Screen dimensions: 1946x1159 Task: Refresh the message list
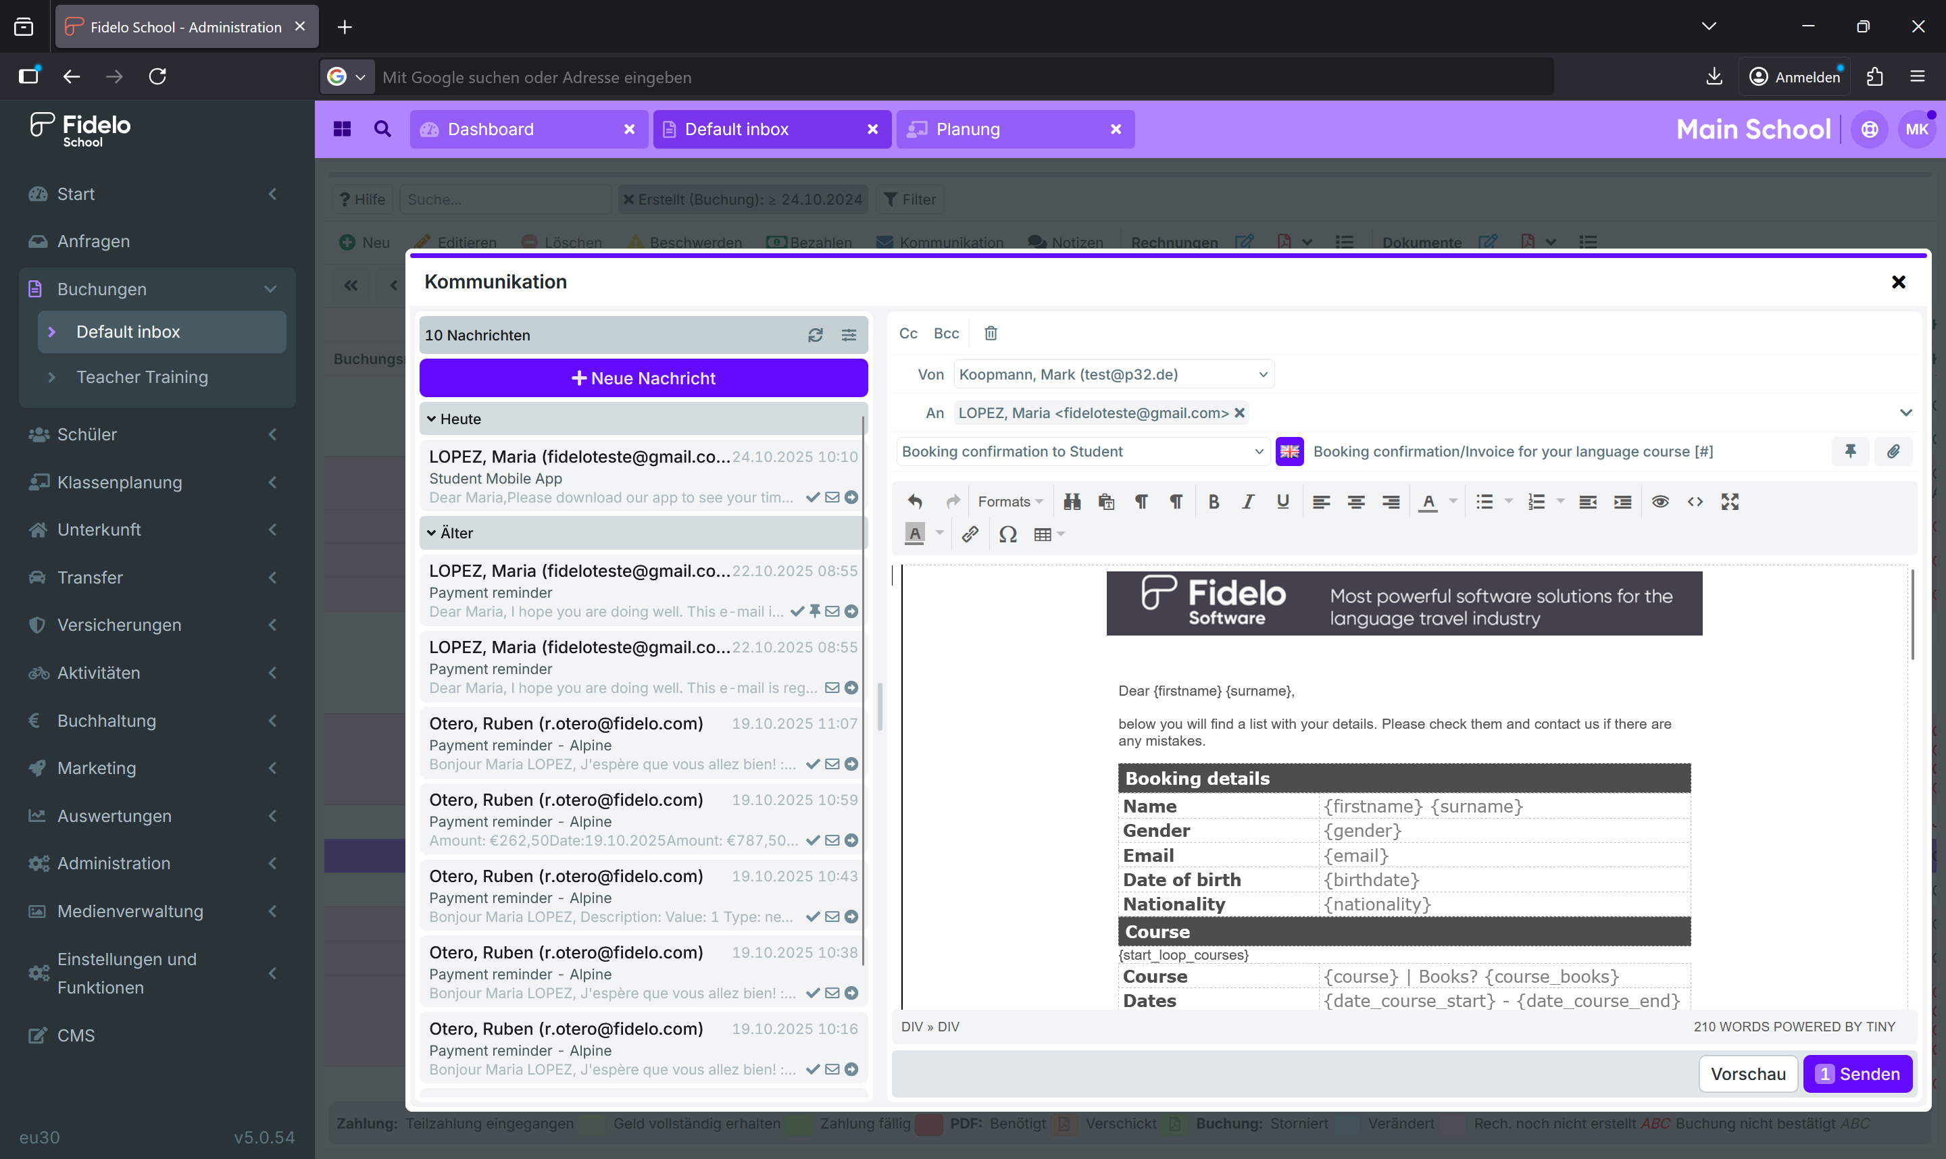[815, 335]
